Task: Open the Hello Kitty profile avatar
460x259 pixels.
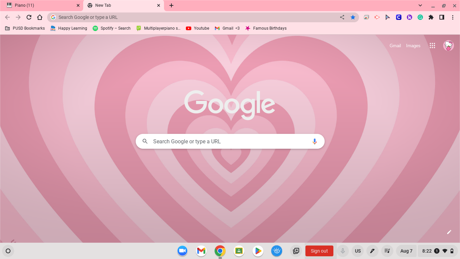Action: click(x=449, y=46)
